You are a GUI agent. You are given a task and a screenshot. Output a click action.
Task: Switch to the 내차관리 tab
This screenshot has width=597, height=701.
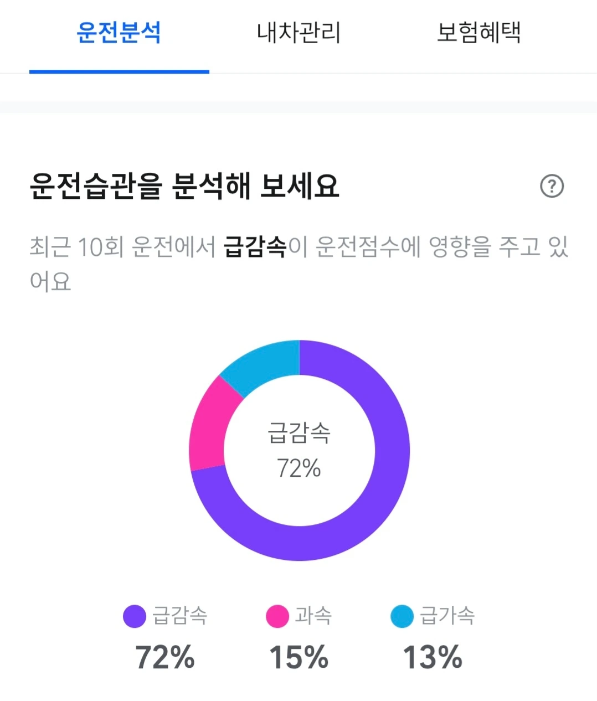(298, 33)
